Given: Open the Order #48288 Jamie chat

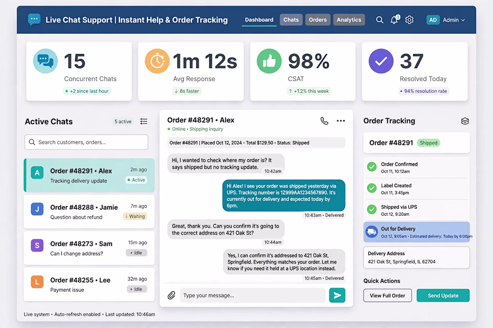Looking at the screenshot, I should coord(89,212).
